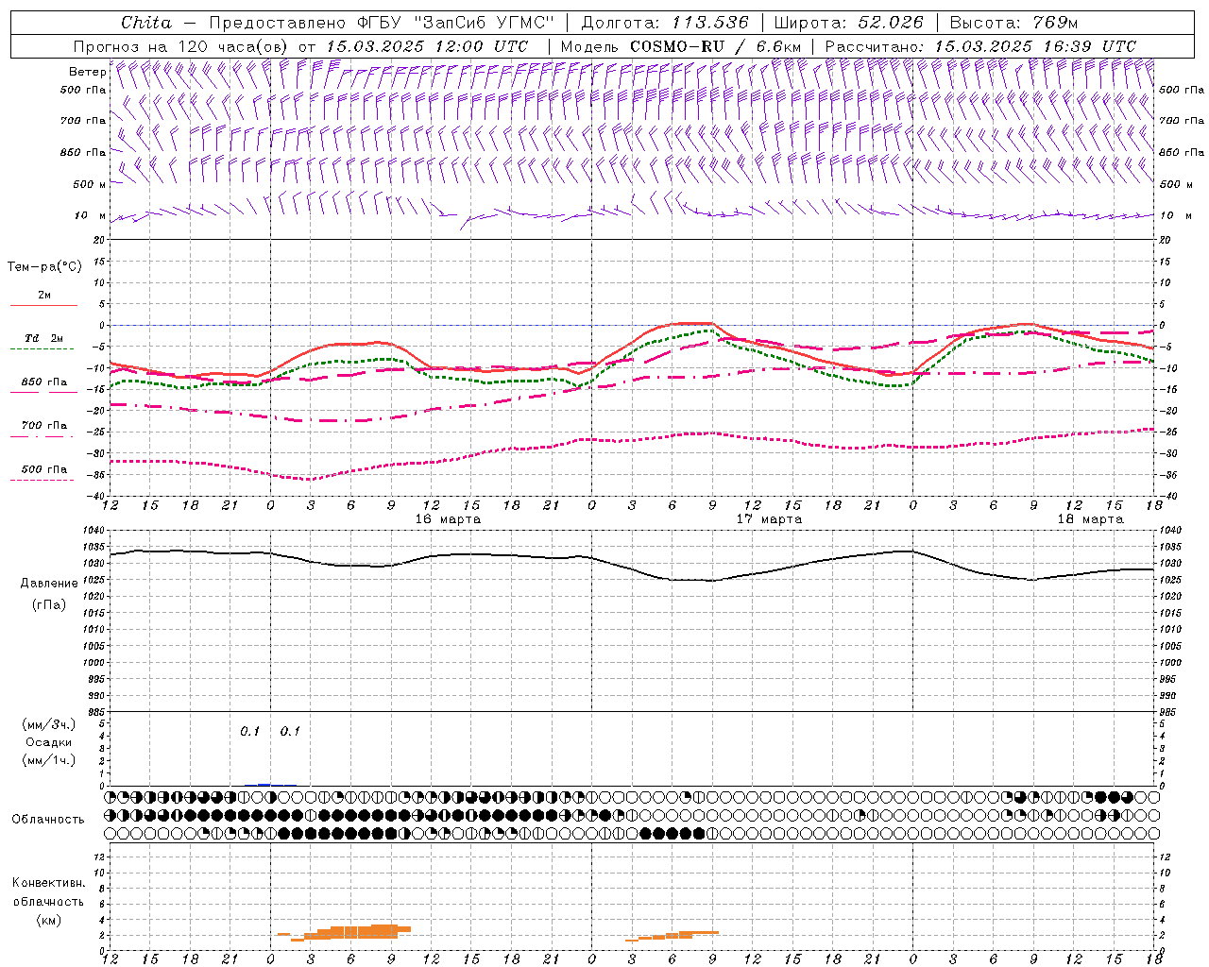Click the (мм/3ч.) precipitation unit label
Viewport: 1209px width, 967px height.
pos(48,724)
